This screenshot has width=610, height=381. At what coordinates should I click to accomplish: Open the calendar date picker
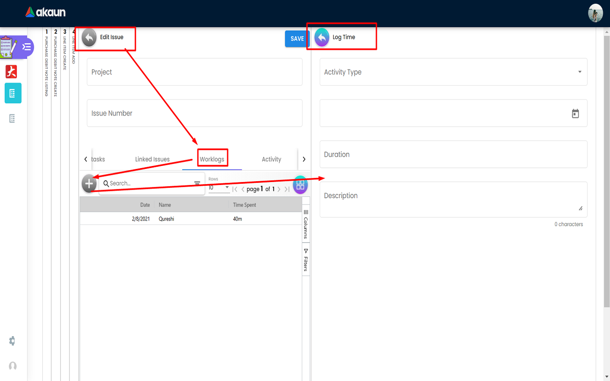point(575,113)
